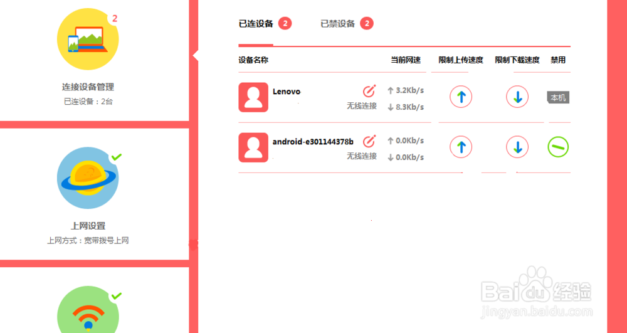Click the 设备名称 column header
This screenshot has height=333, width=627.
click(x=253, y=60)
